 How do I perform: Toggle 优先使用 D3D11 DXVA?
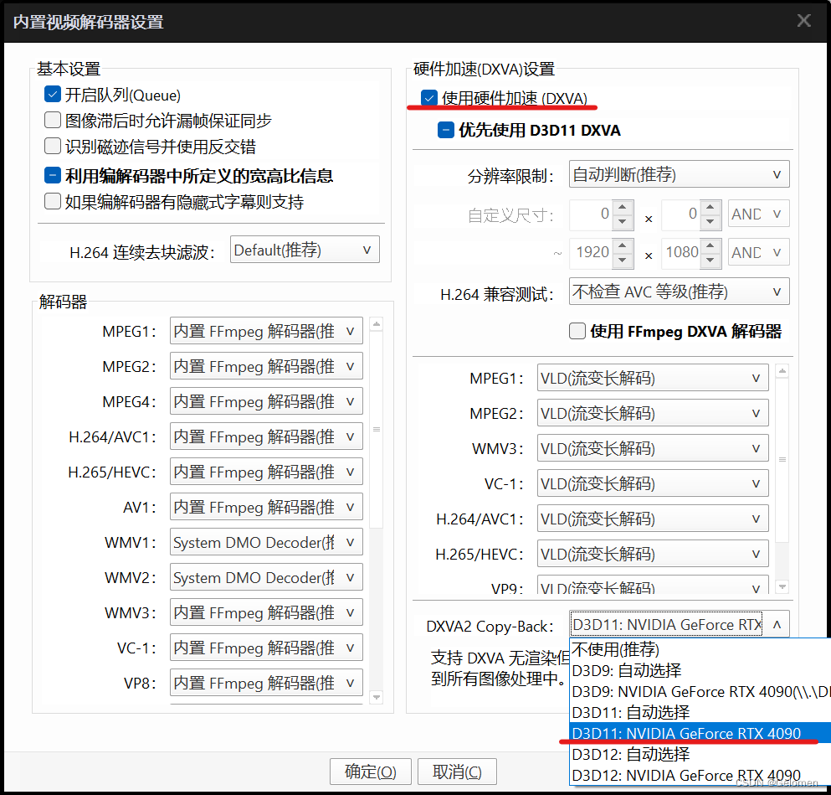(446, 130)
